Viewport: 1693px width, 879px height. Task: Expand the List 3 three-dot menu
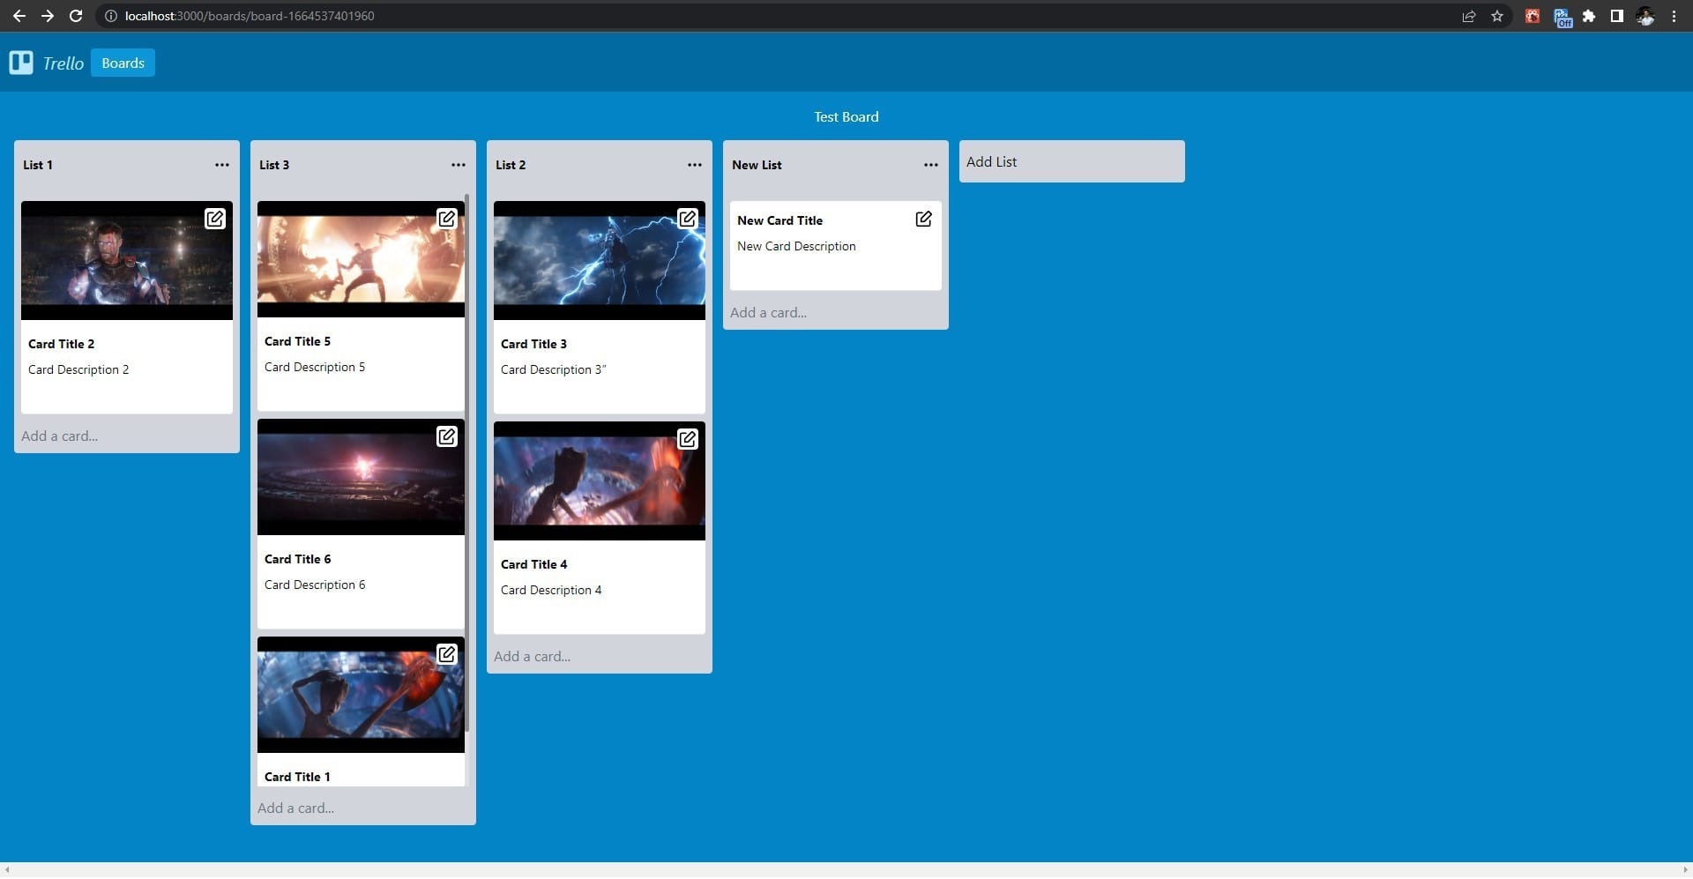pos(459,165)
